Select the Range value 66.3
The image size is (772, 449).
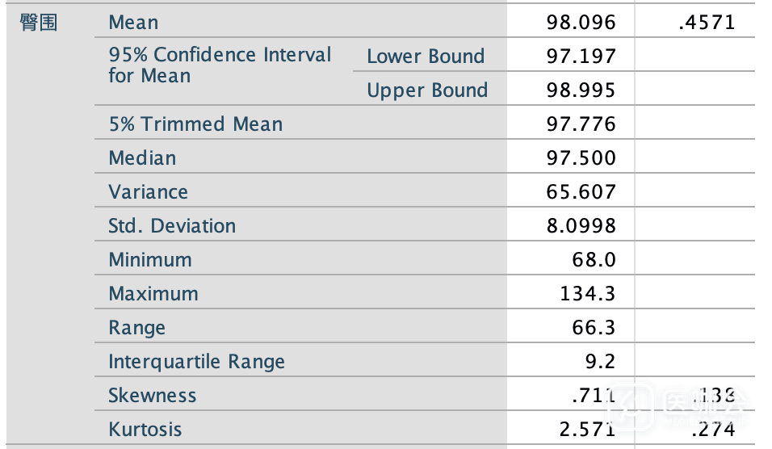tap(594, 328)
